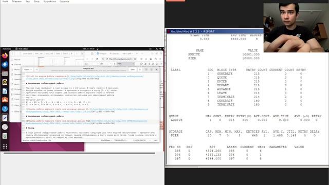The height and width of the screenshot is (185, 329).
Task: Open the zoom level dropdown in the PDF viewer
Action: [125, 64]
